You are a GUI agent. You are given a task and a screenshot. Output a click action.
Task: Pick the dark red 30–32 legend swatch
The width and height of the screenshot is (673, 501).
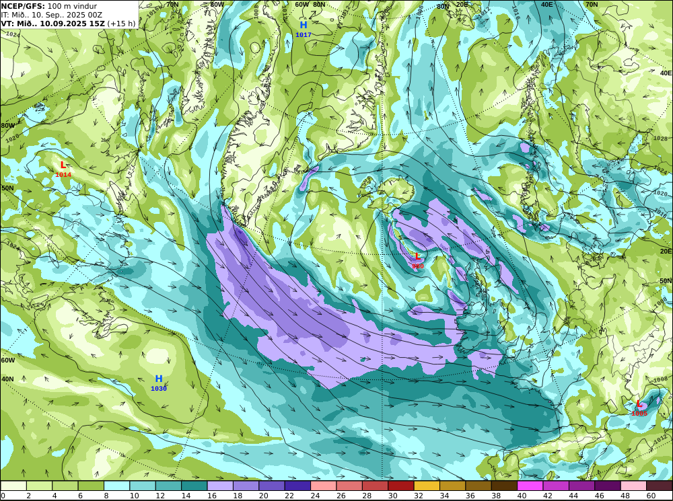401,486
